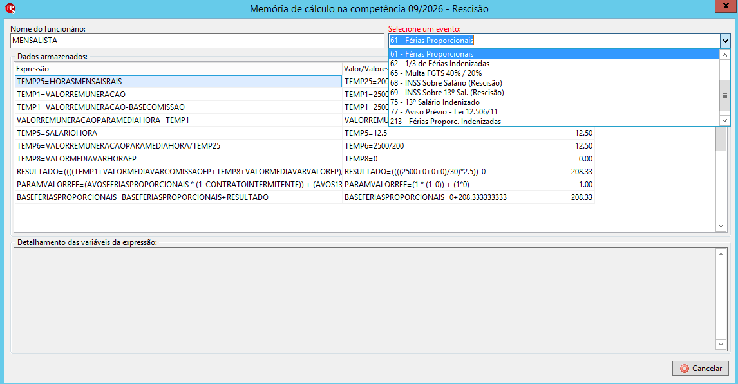Click the value cell BASEFERIASPROPORCIONAIS=0+208.333333333
Image resolution: width=738 pixels, height=384 pixels.
(424, 197)
